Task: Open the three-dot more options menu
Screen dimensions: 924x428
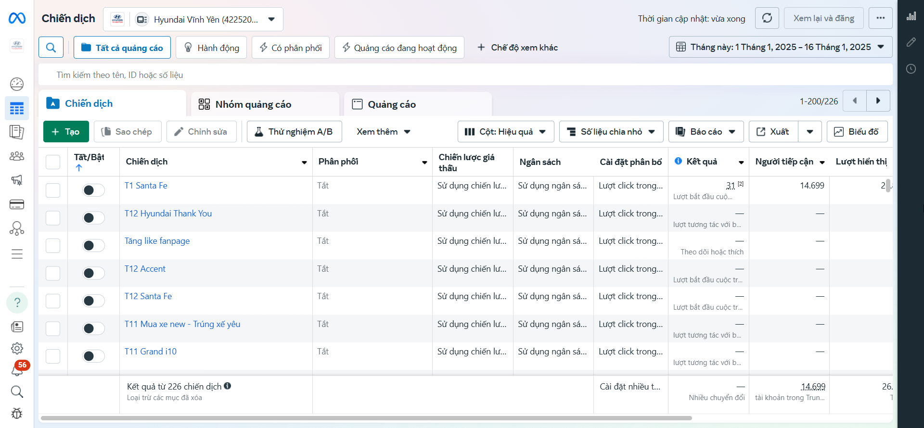Action: 880,18
